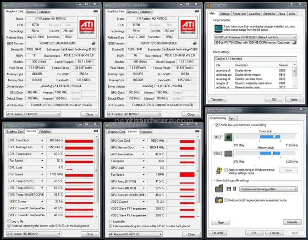The image size is (308, 240).
Task: Click ATI Radeon logo in GPU-Z window showing 137.0 GB/s
Action: 87,27
